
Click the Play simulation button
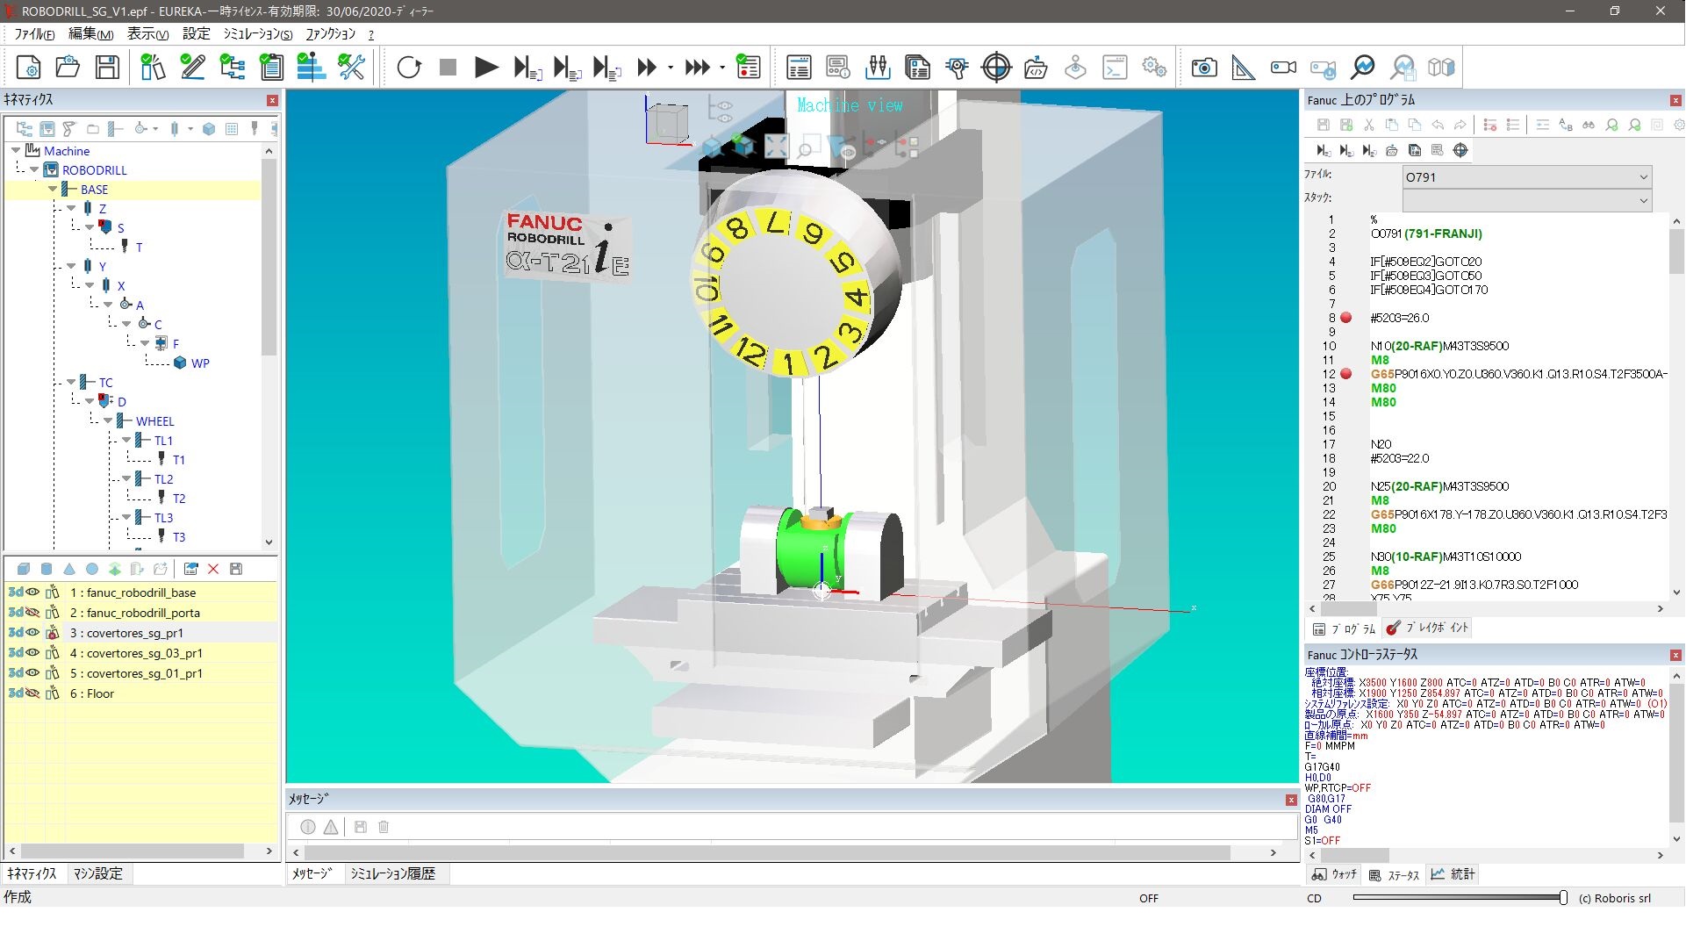[x=485, y=68]
